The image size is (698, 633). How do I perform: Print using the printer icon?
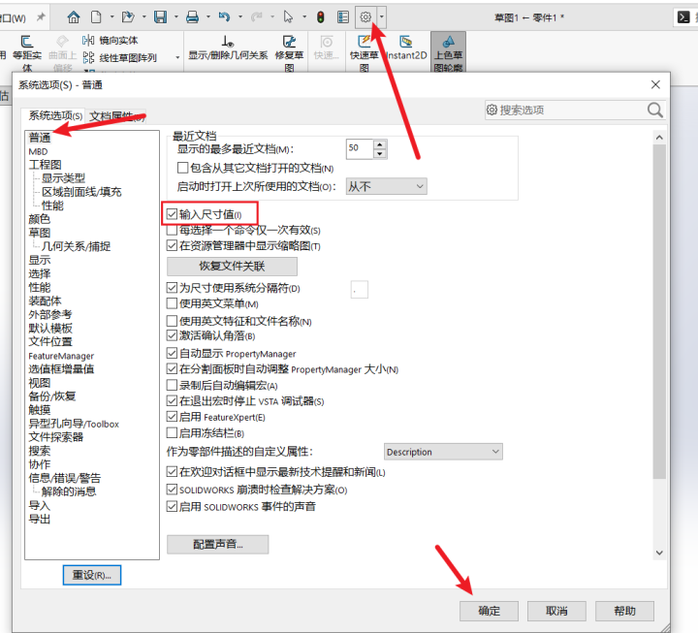(192, 17)
